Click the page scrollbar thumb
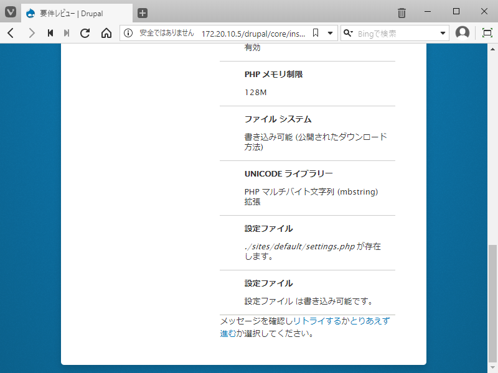The image size is (498, 373). point(492,303)
